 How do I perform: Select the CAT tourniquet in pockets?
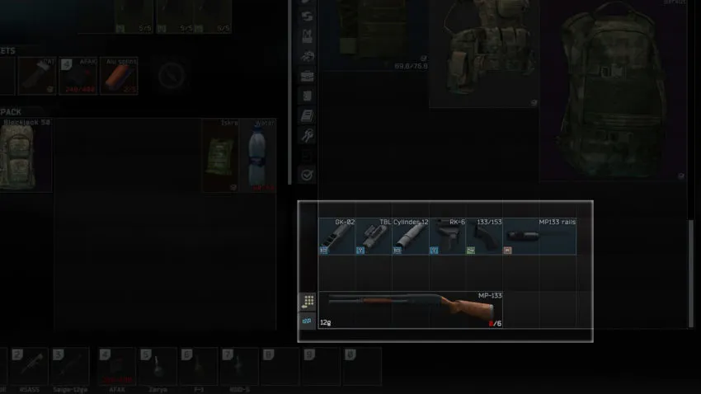37,76
